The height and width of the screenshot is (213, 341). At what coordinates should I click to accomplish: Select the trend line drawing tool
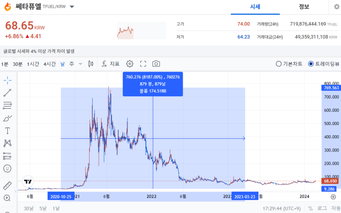(7, 93)
